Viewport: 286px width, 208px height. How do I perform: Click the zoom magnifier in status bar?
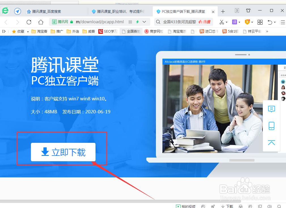279,206
